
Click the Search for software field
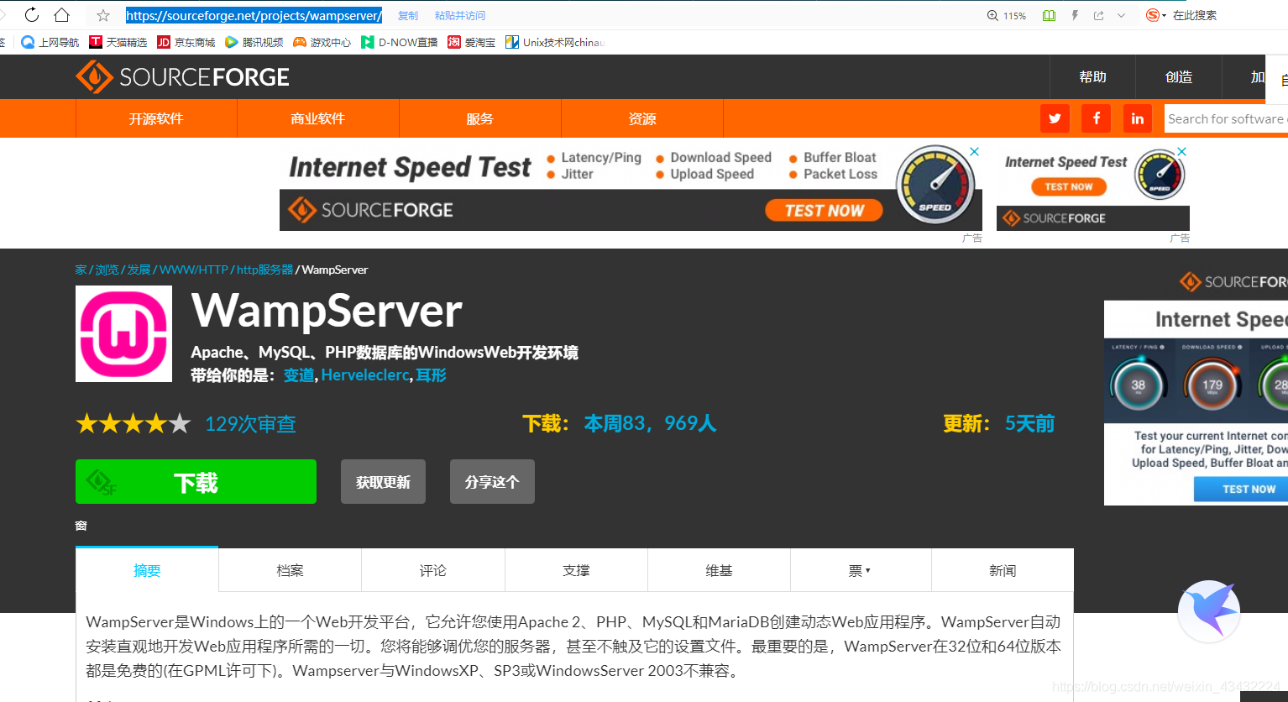pyautogui.click(x=1227, y=118)
